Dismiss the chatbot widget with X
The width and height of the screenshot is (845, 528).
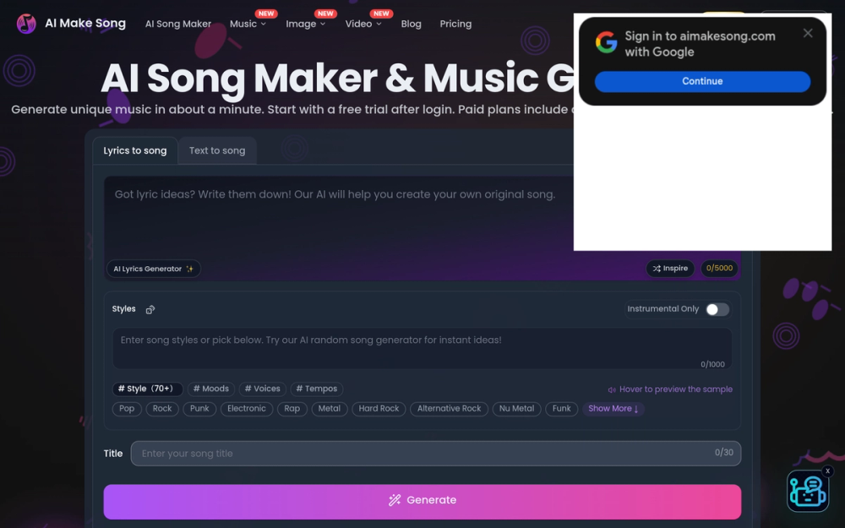point(828,471)
